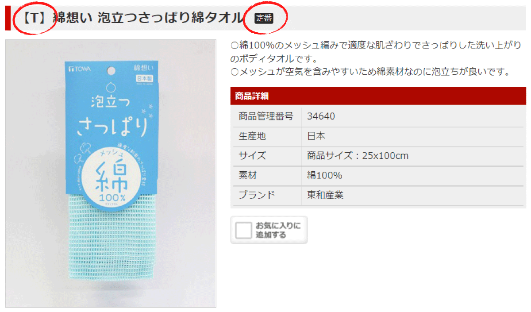Open the product towel image
The image size is (531, 312).
coord(111,173)
